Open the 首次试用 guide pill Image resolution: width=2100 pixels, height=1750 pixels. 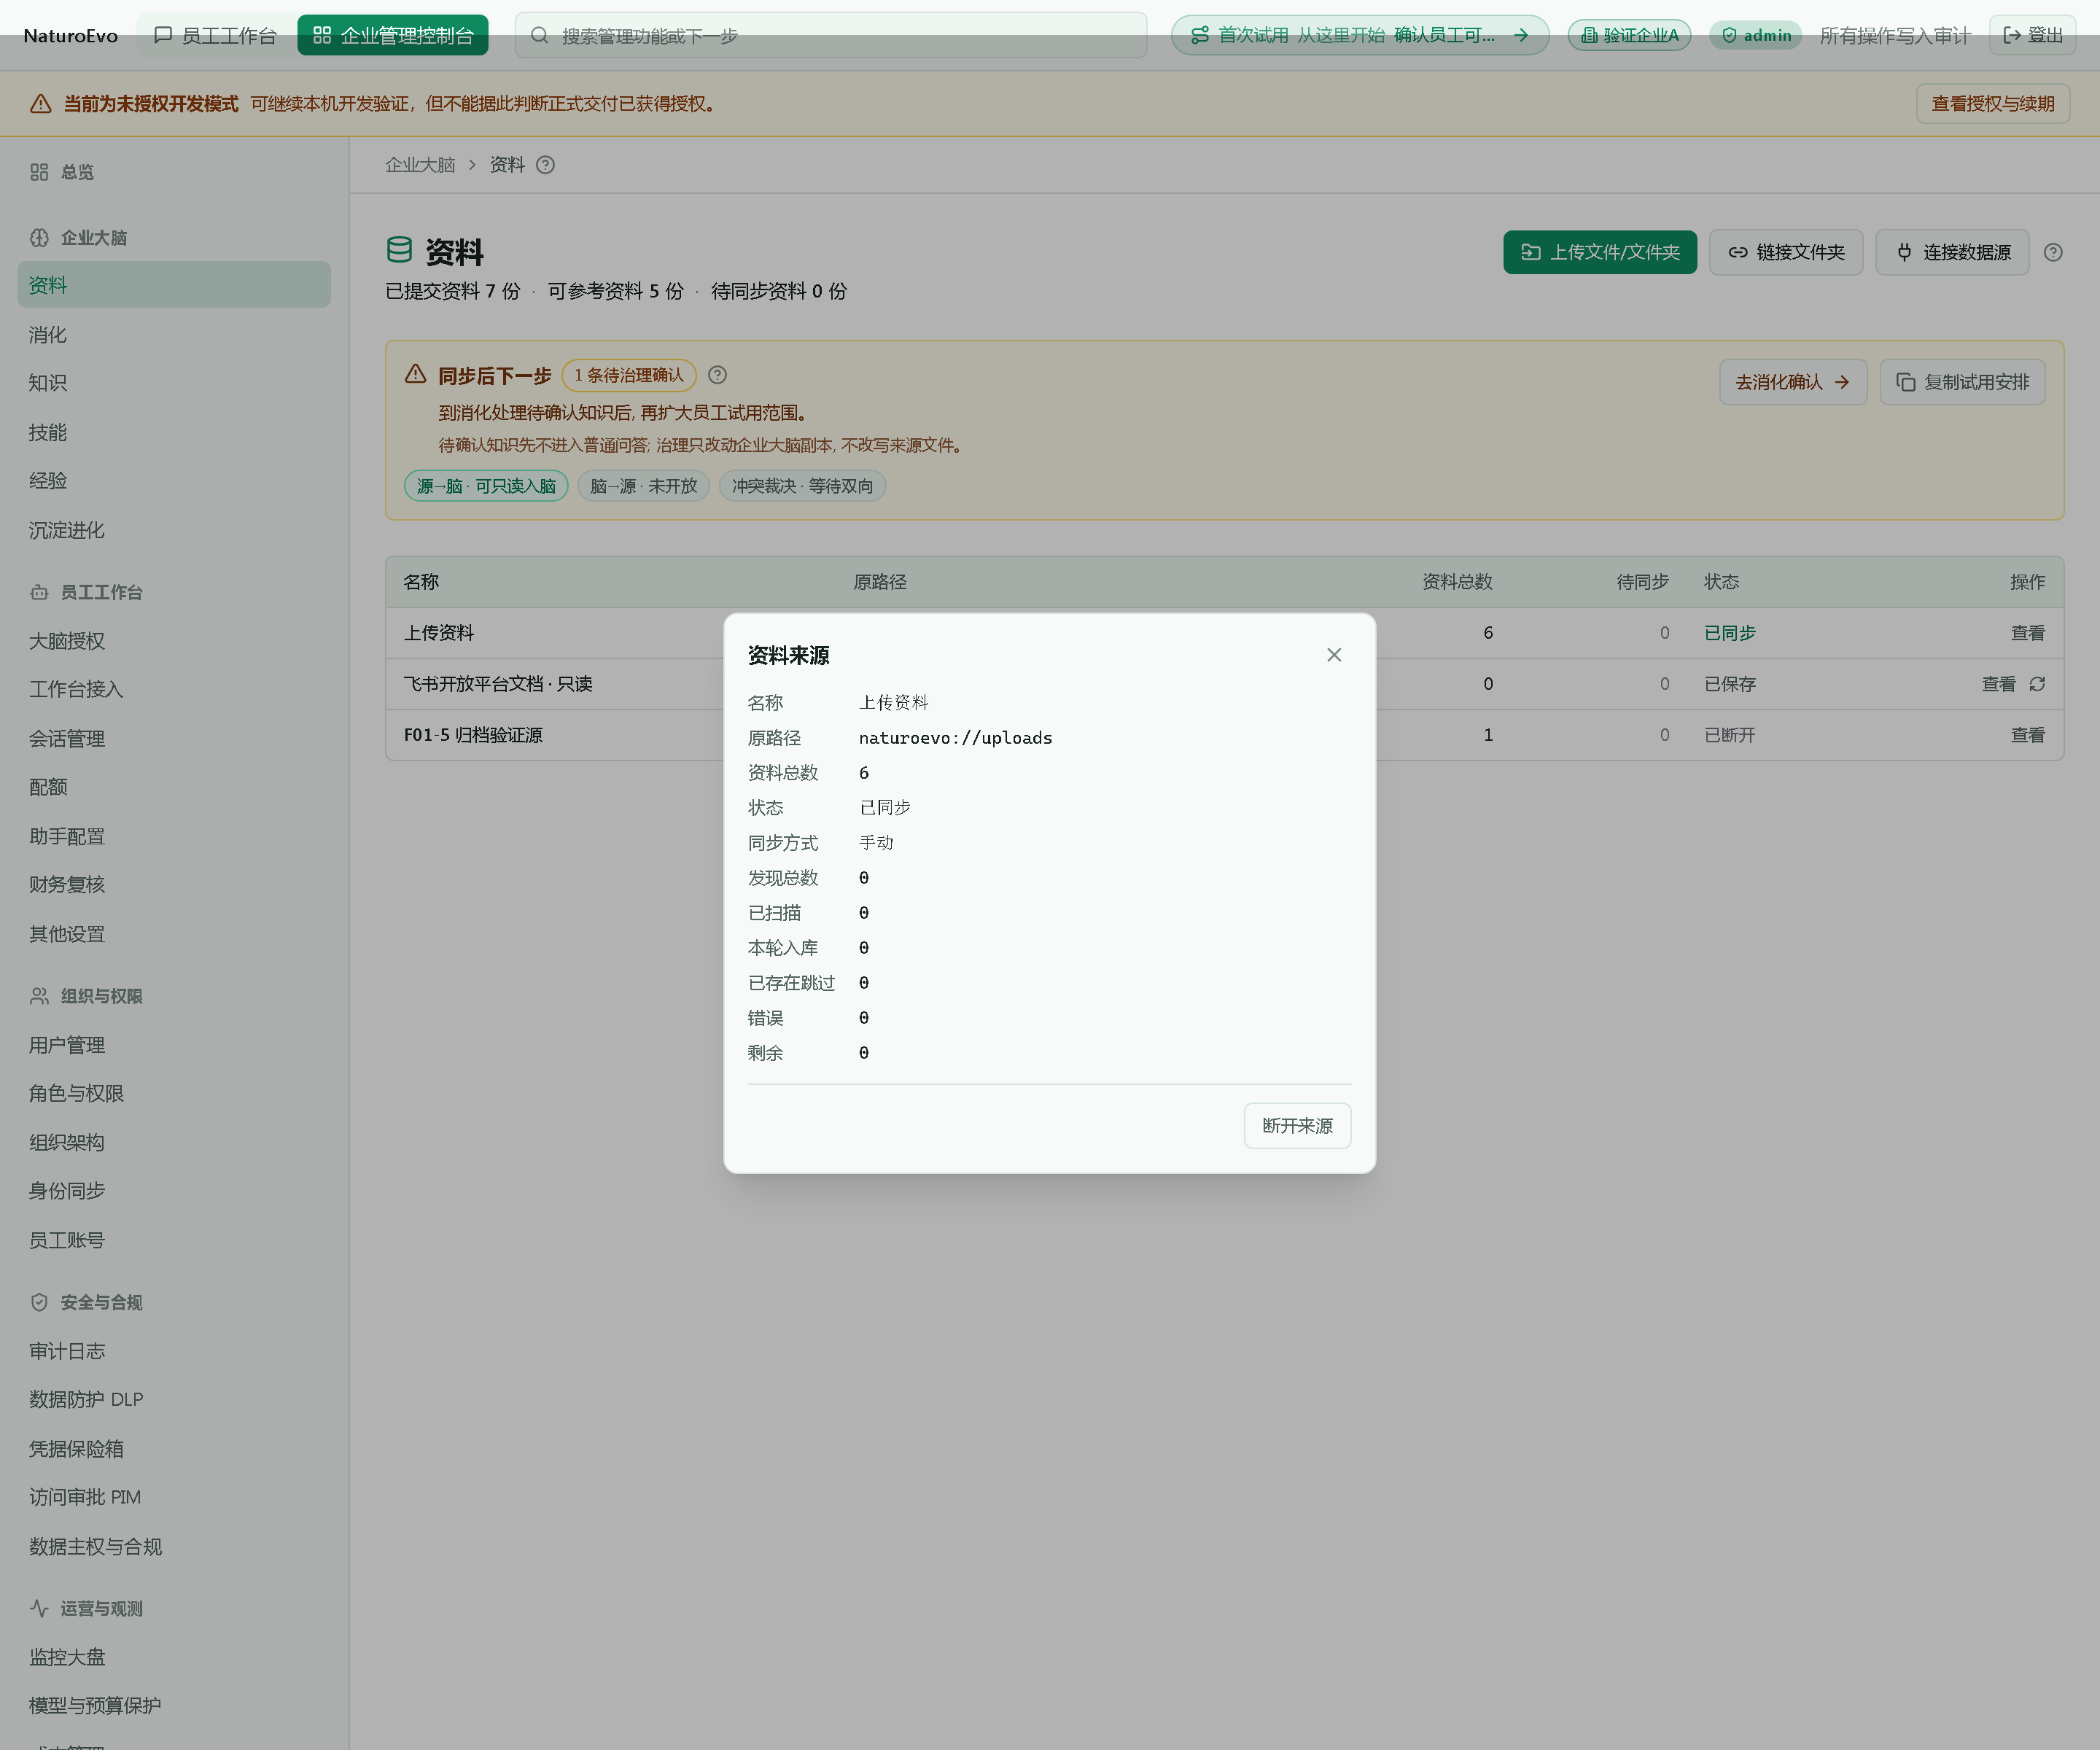pos(1359,35)
